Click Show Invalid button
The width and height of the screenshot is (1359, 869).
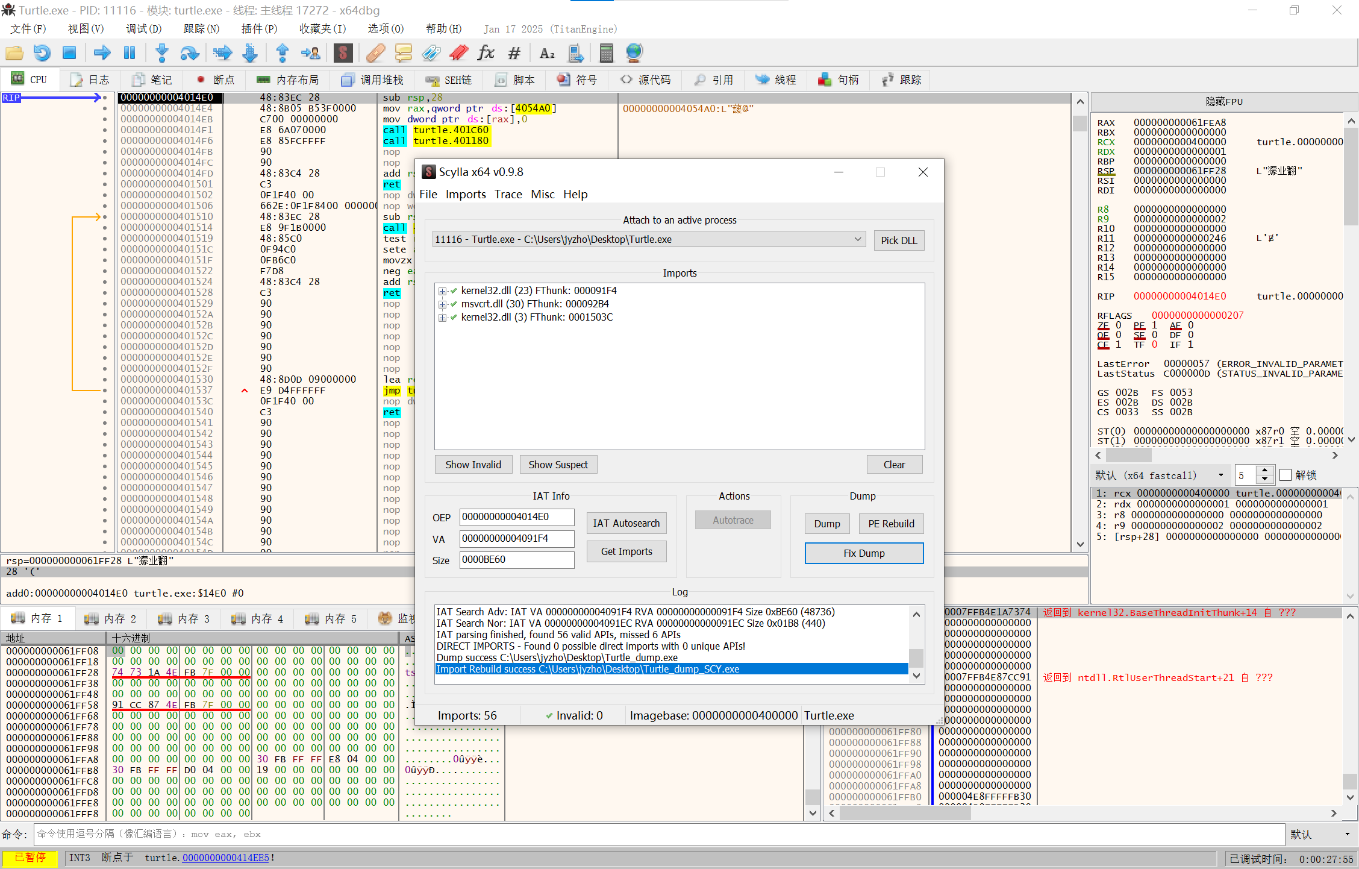[x=473, y=464]
